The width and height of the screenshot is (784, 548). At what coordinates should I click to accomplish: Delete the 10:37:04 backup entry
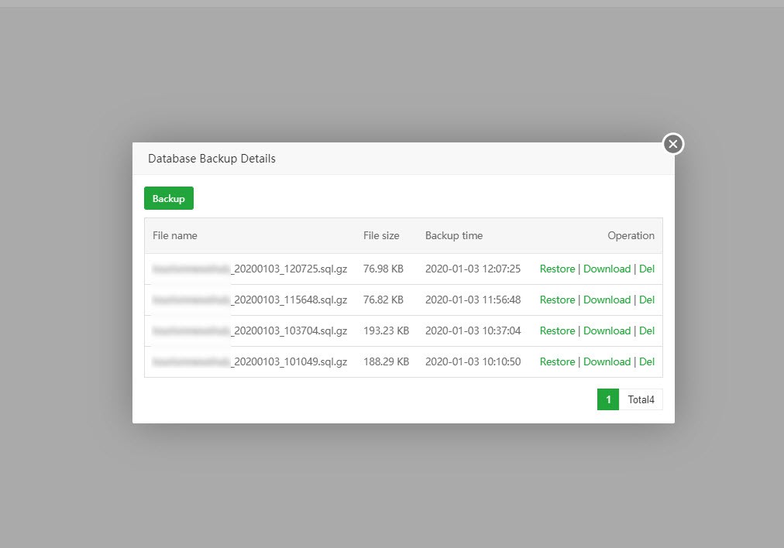tap(647, 331)
